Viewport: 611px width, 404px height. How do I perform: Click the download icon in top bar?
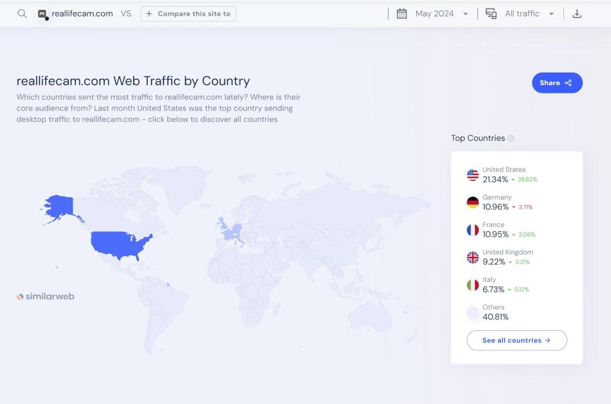tap(576, 13)
